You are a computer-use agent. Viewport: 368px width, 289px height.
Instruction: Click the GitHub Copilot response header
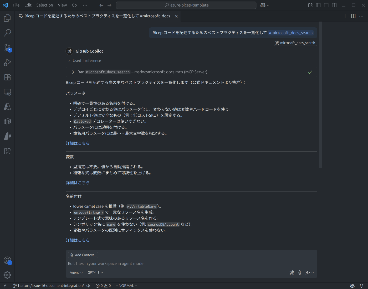point(85,51)
